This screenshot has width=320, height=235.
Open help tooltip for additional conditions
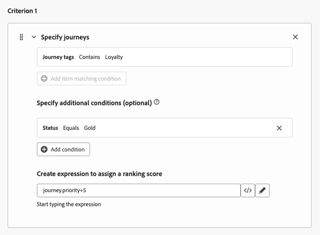[x=157, y=102]
